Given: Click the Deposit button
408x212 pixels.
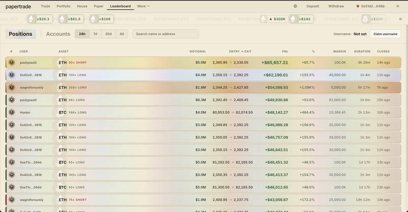Looking at the screenshot, I should [313, 6].
